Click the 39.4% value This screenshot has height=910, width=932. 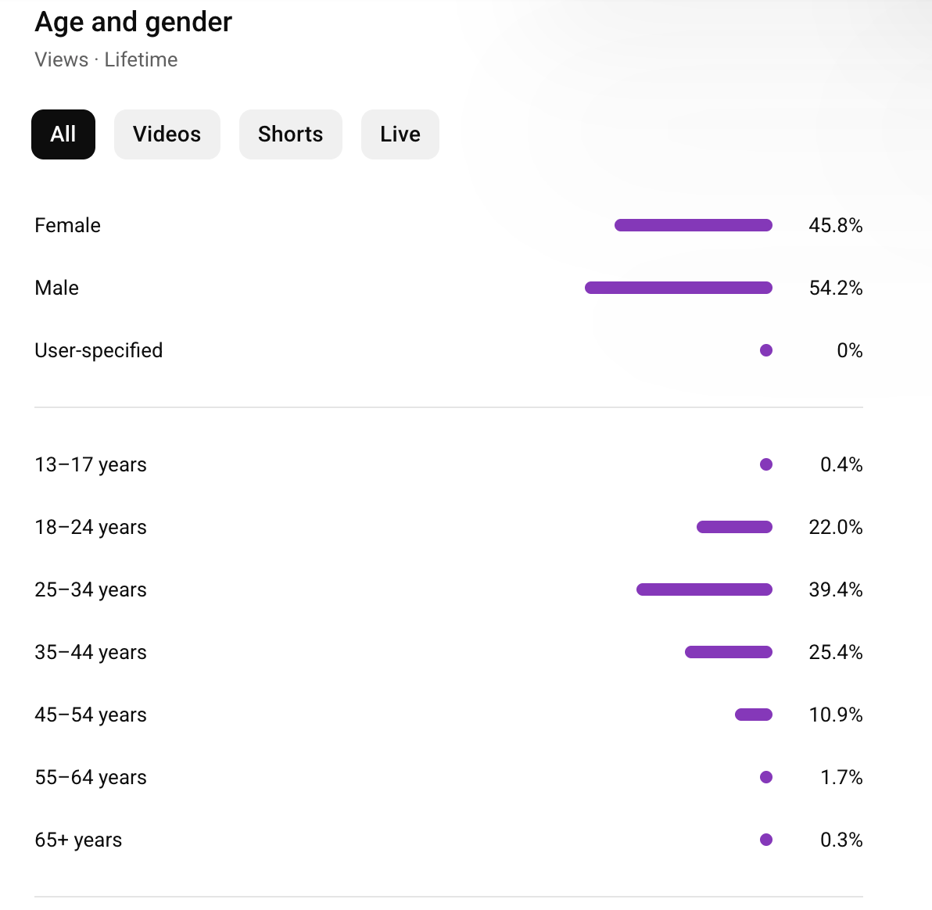click(835, 589)
